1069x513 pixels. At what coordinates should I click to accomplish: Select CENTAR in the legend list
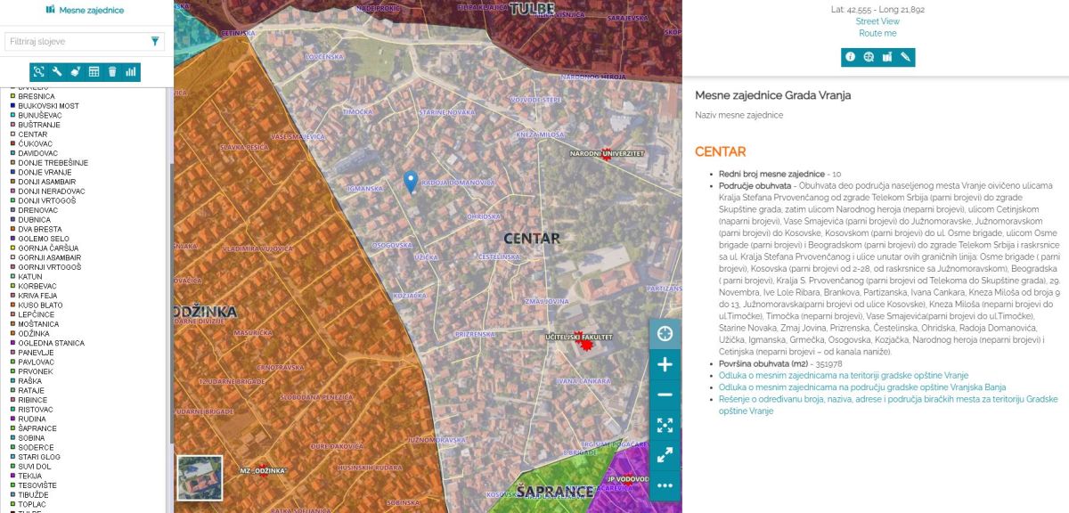coord(32,134)
